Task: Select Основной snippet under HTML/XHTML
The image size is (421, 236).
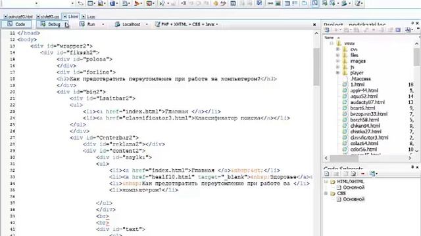Action: click(354, 187)
